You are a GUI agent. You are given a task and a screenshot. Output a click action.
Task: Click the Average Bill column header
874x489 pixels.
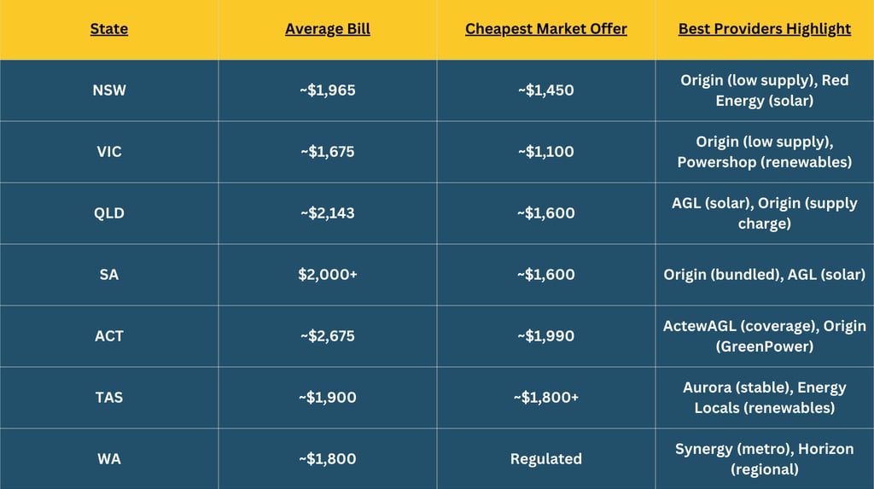328,29
